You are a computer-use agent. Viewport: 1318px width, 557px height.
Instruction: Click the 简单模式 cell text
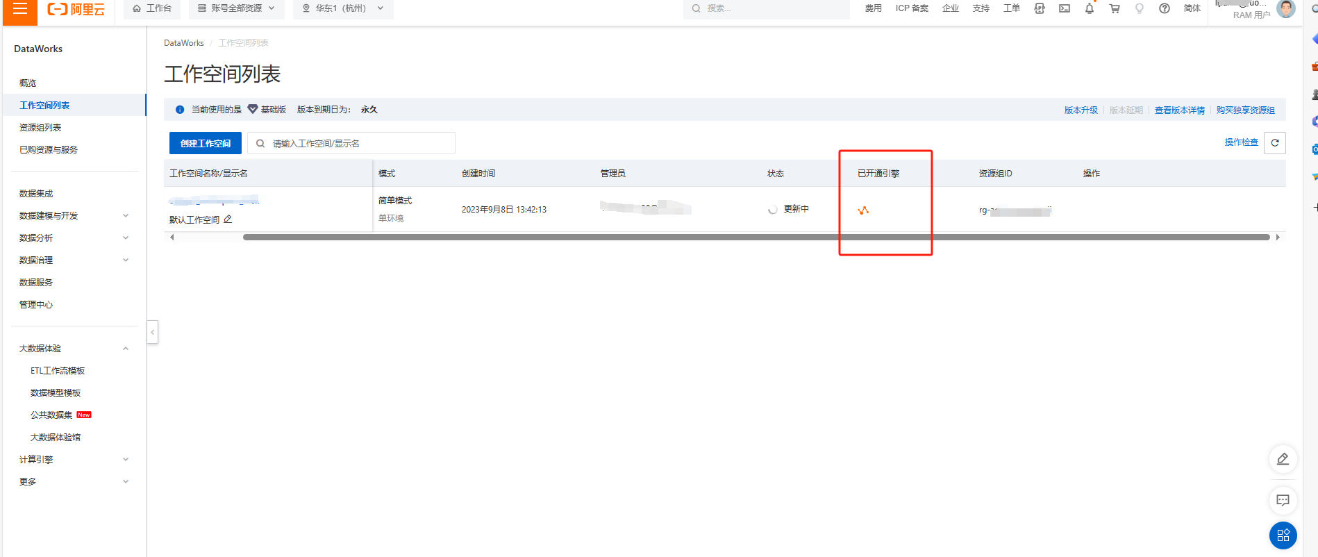point(395,201)
